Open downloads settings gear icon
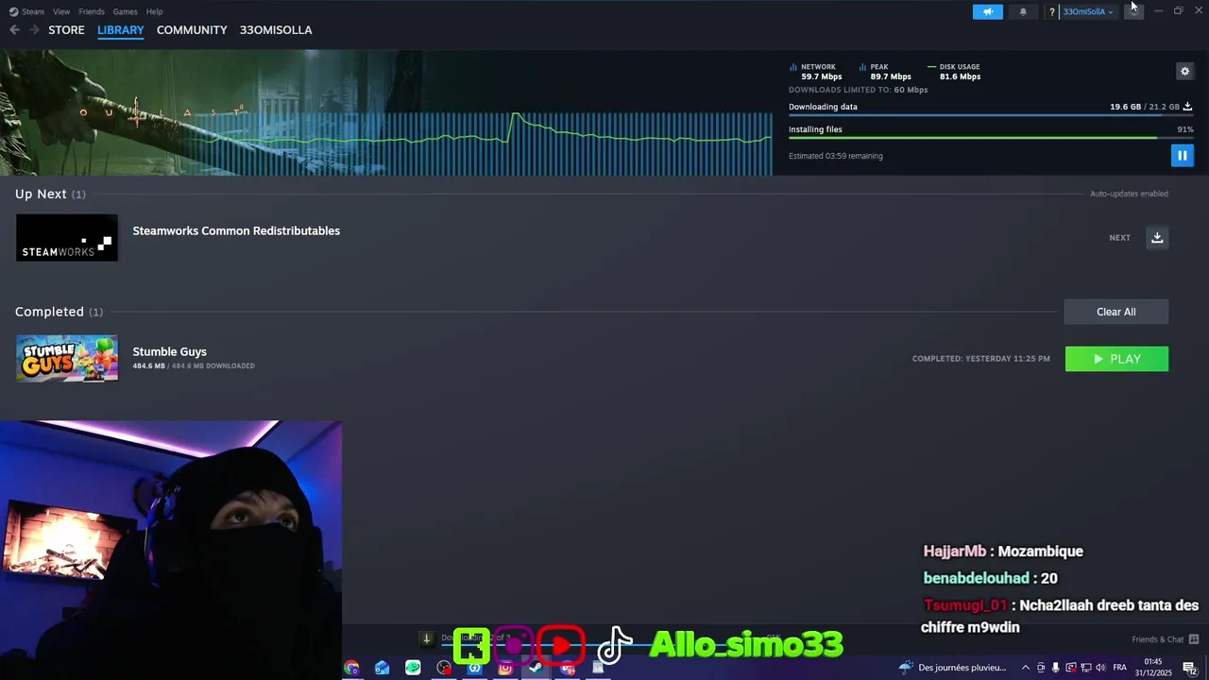Viewport: 1209px width, 680px height. (x=1184, y=71)
